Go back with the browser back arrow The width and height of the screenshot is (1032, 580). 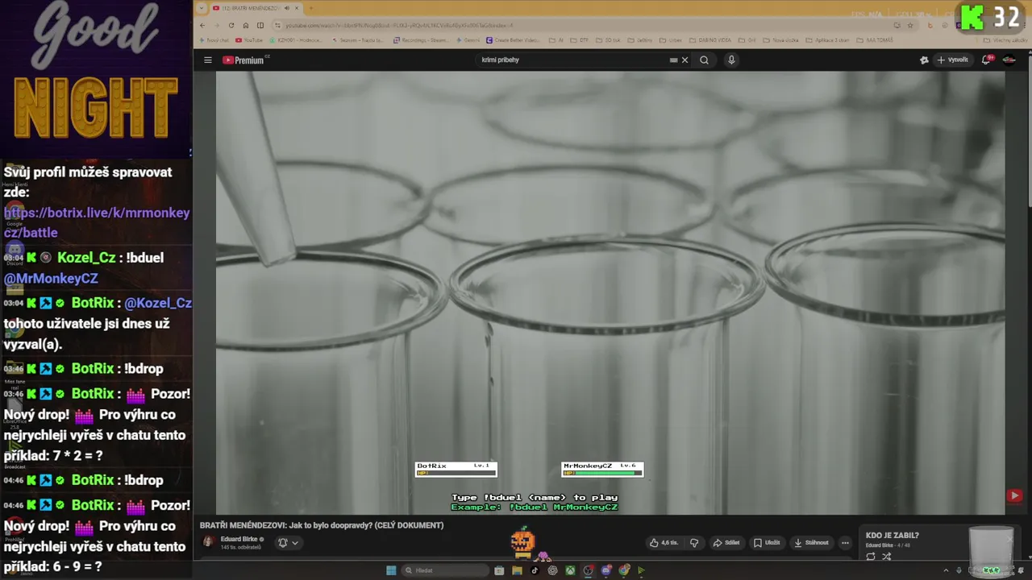pos(202,25)
